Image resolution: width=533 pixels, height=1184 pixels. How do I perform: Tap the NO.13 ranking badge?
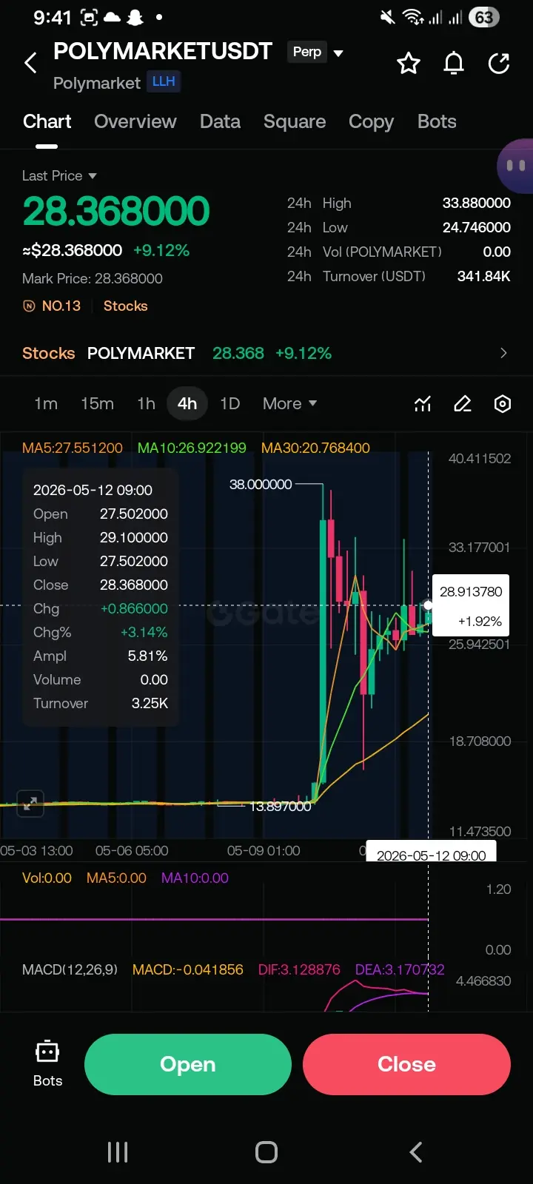(x=52, y=306)
